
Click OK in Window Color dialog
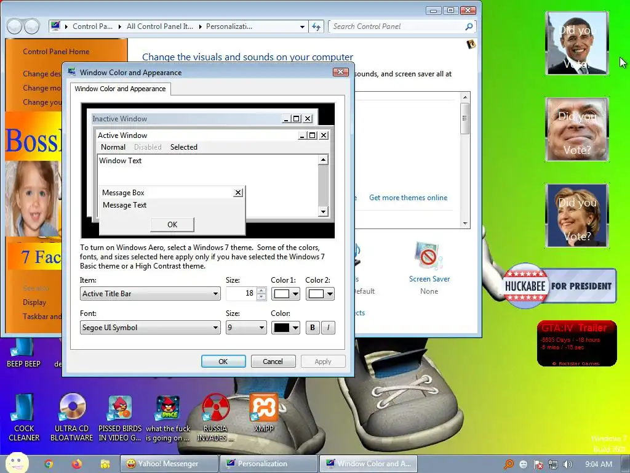pos(223,361)
